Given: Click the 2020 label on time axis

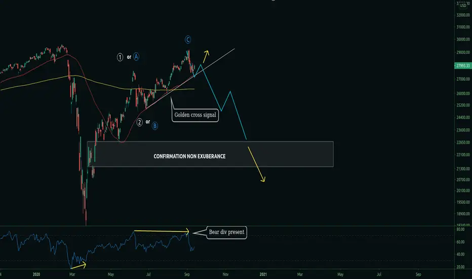Looking at the screenshot, I should point(36,274).
